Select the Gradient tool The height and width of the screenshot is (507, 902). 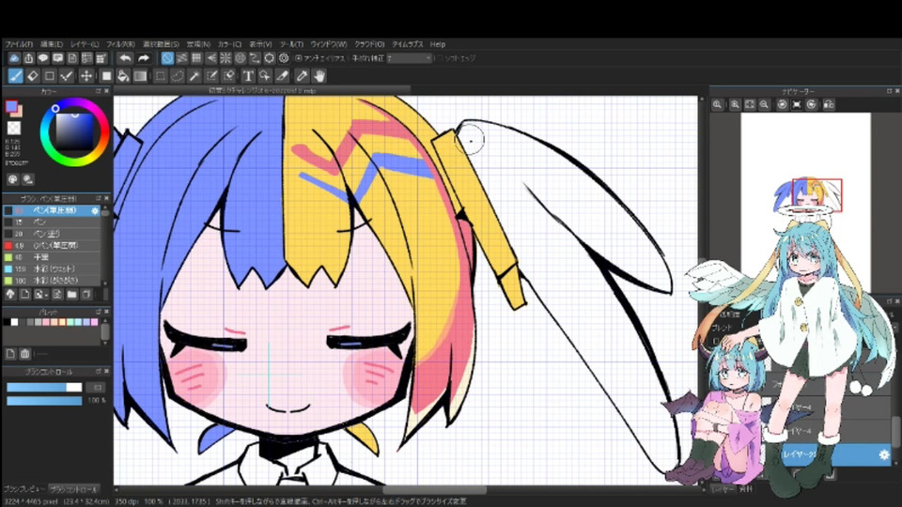[x=140, y=76]
